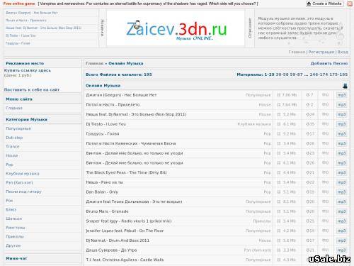Select Шансон category in sidebar
This screenshot has height=266, width=354.
(x=14, y=218)
